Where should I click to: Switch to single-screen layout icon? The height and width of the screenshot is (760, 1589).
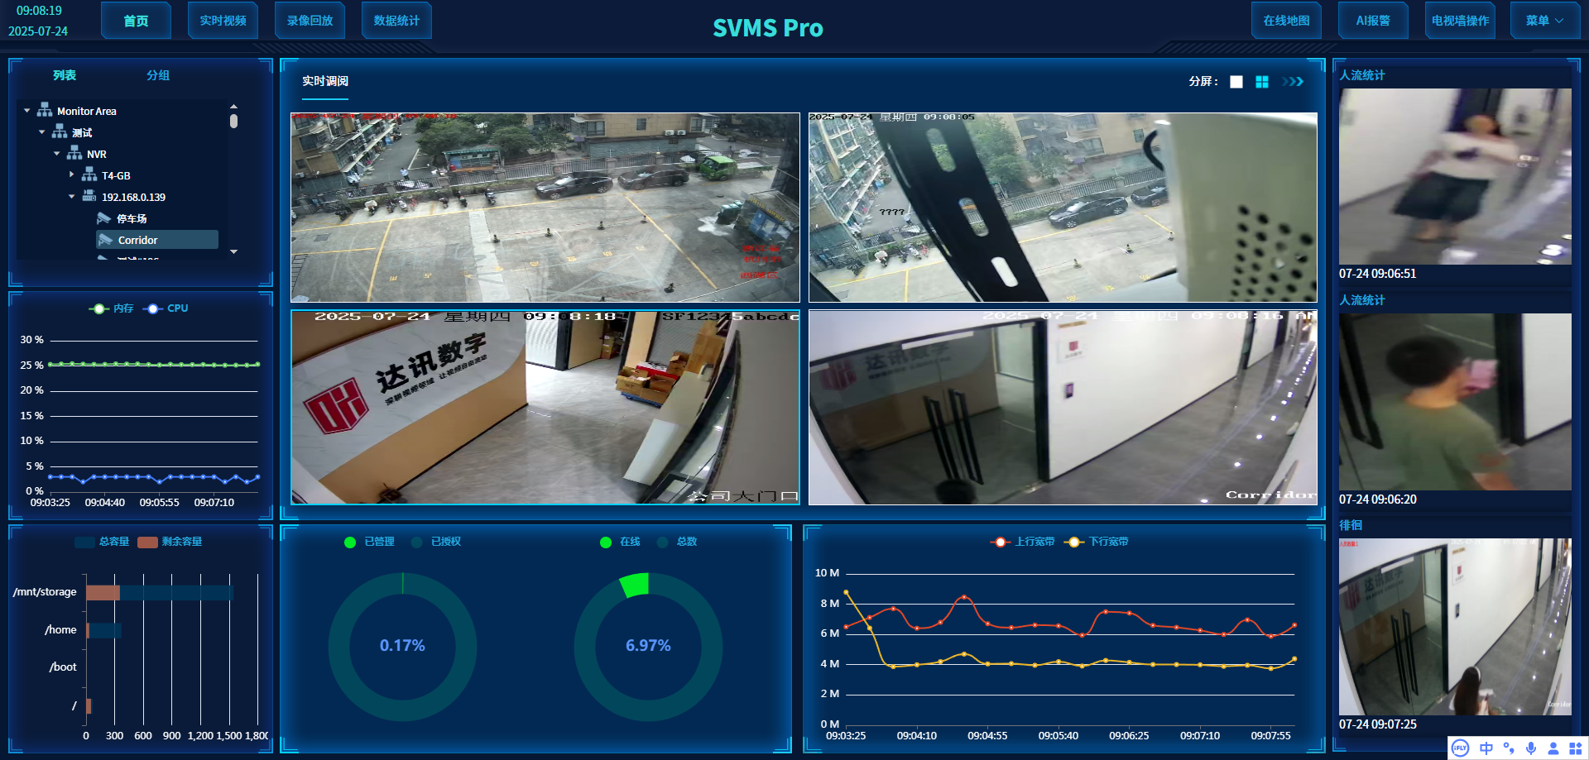coord(1236,82)
